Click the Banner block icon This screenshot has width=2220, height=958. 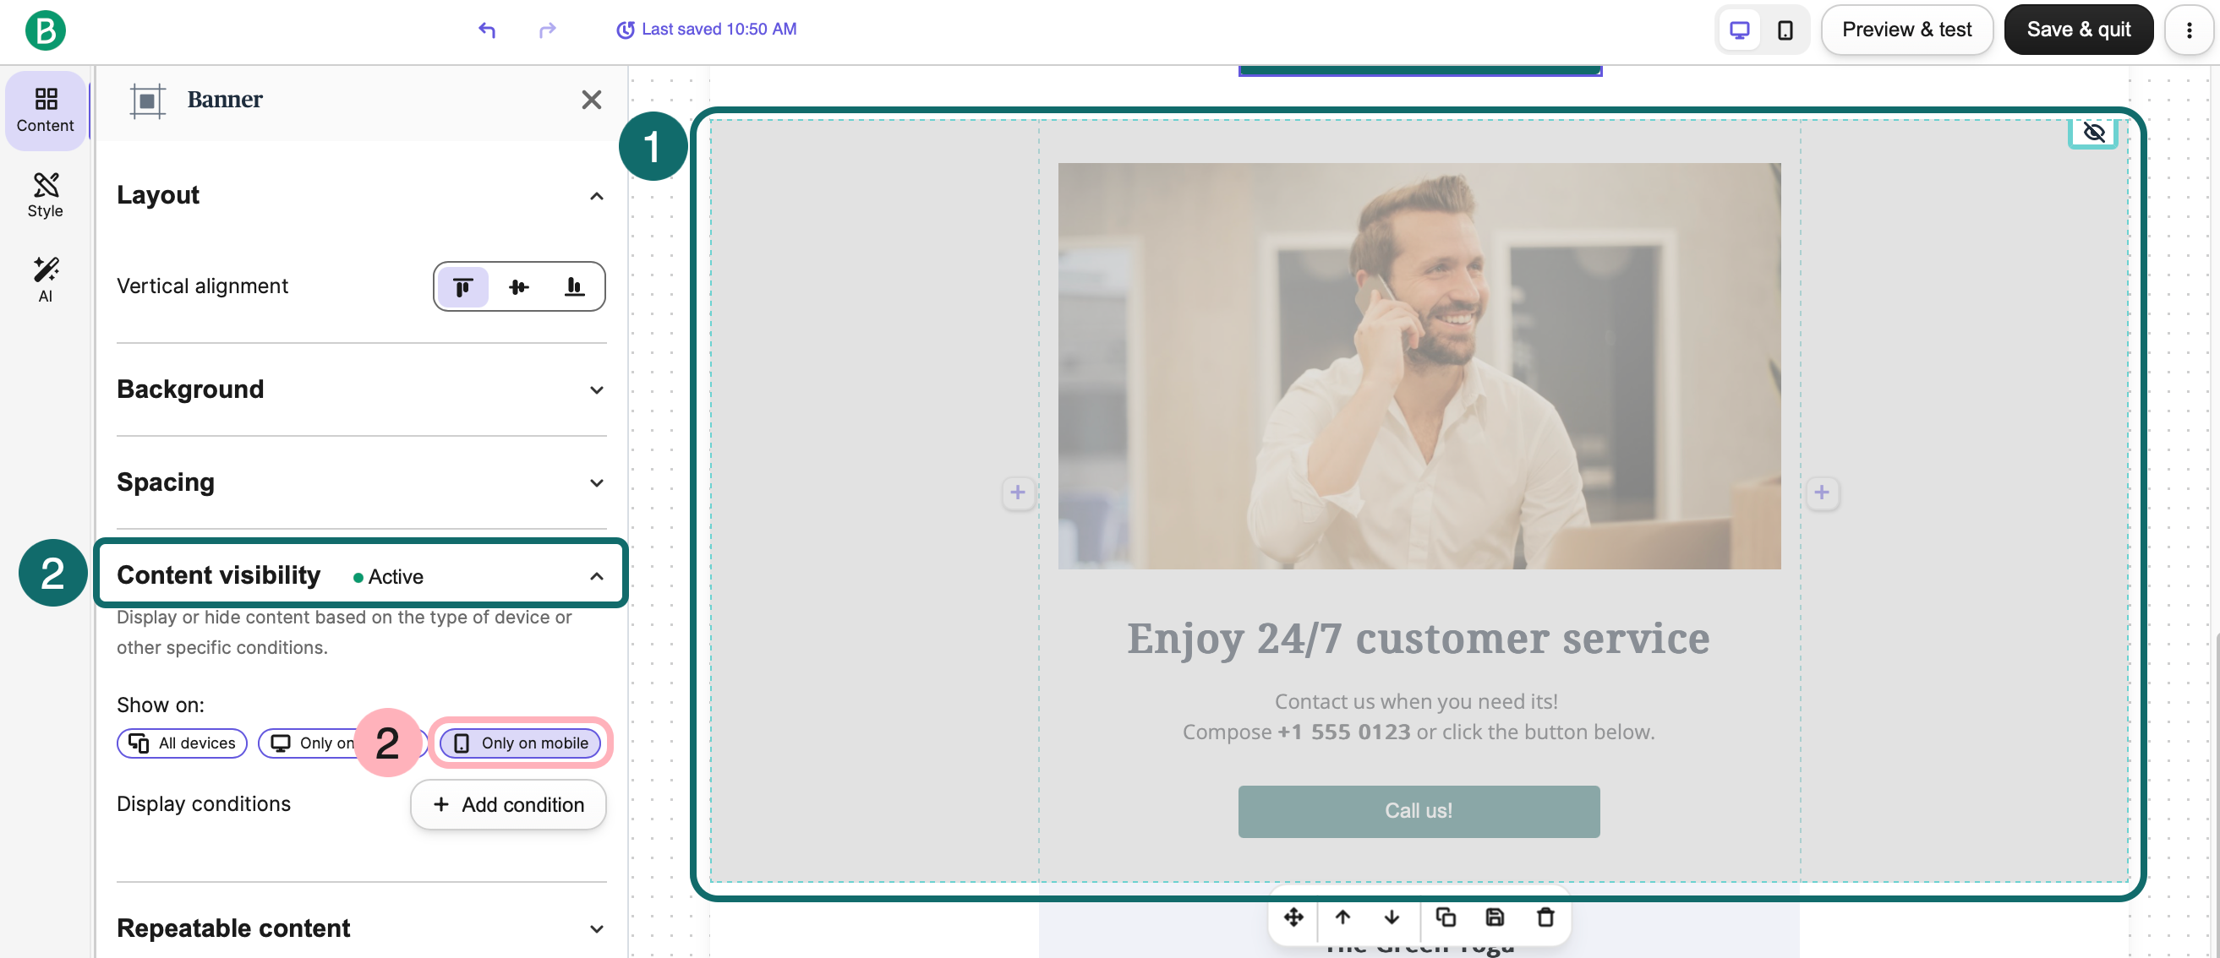click(147, 101)
